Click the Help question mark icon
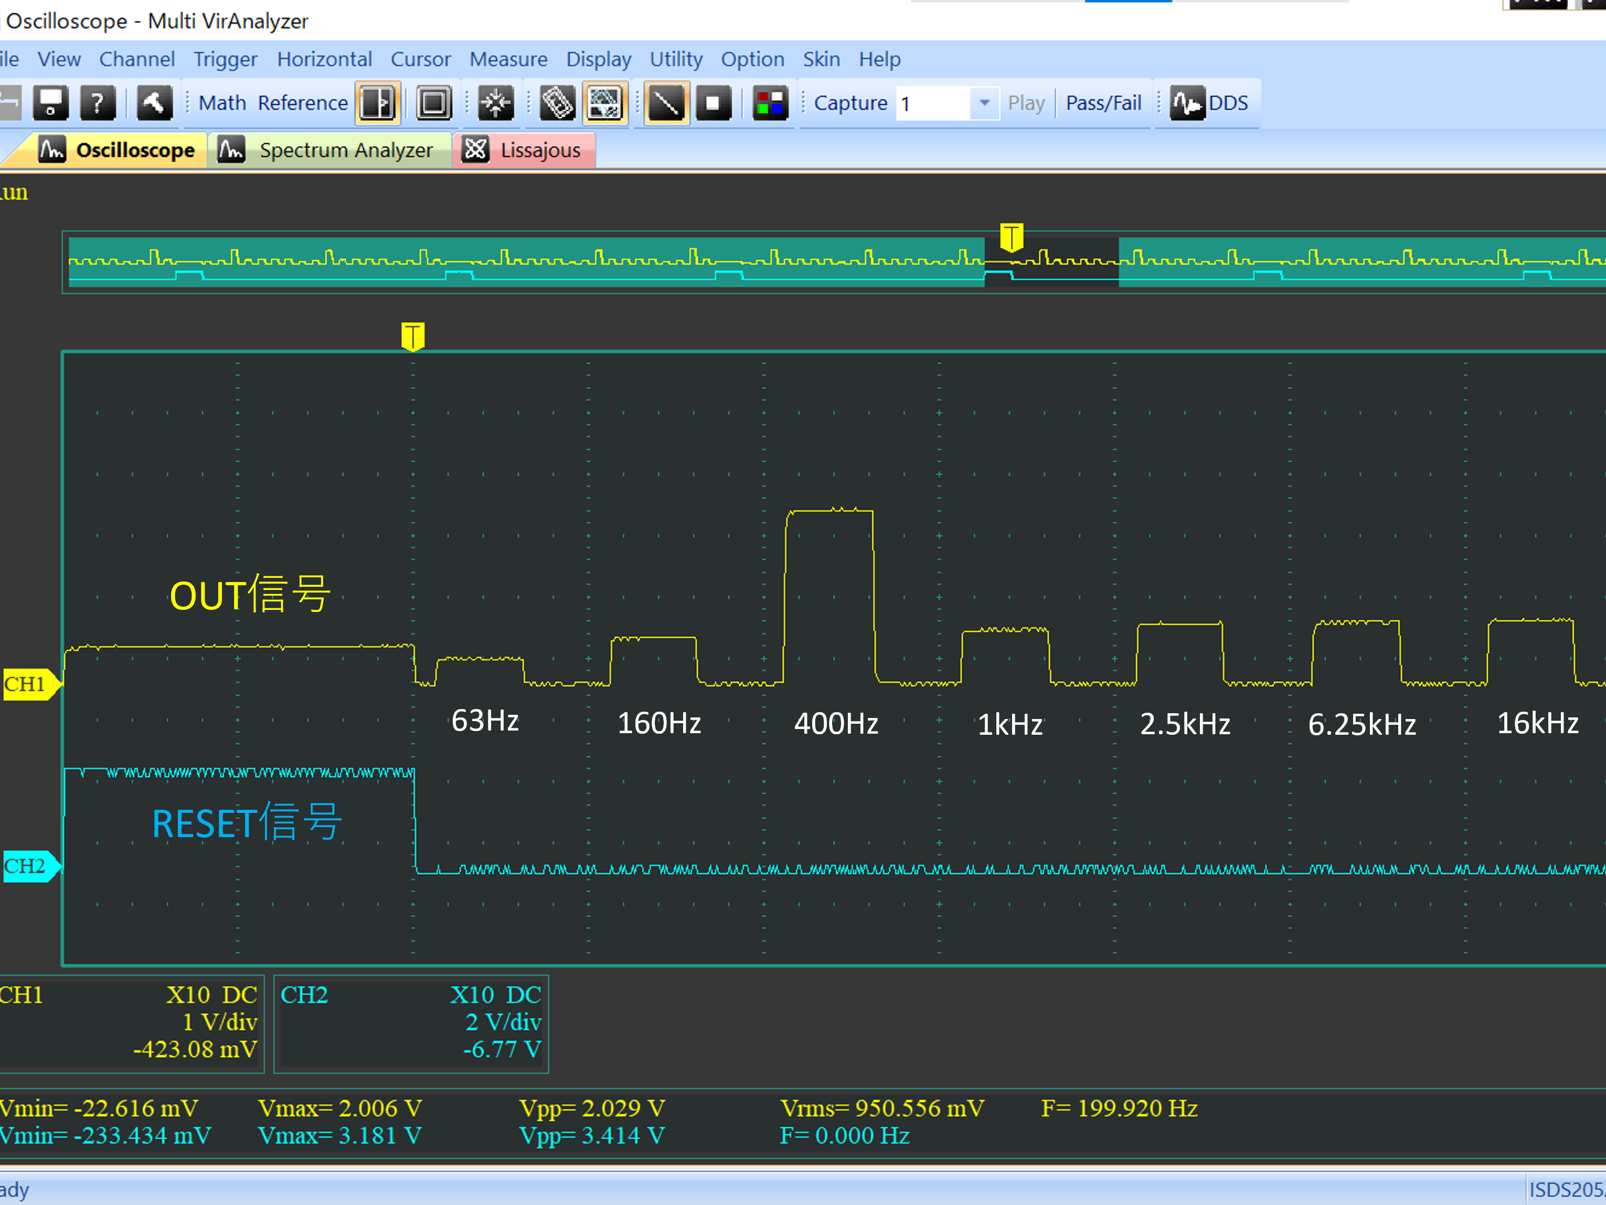The height and width of the screenshot is (1205, 1606). (97, 103)
